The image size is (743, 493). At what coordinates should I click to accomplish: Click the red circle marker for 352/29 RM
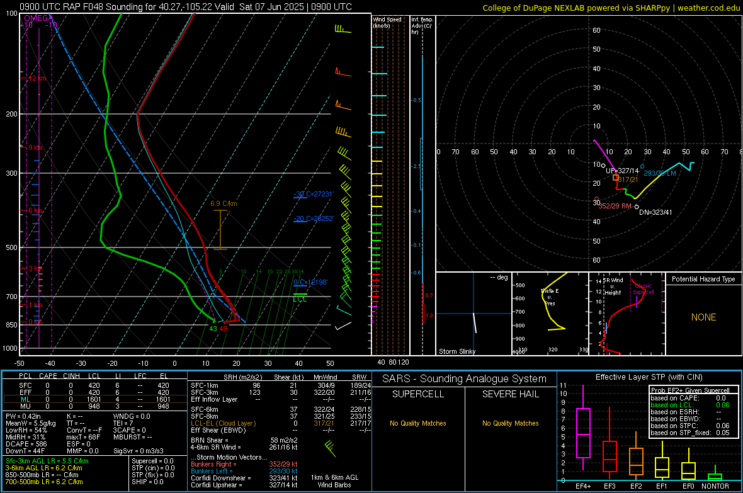click(596, 200)
